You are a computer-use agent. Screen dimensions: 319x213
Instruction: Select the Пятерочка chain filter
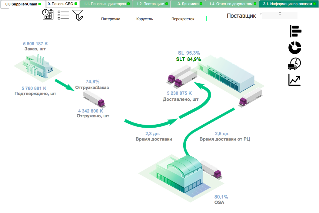[x=111, y=19]
